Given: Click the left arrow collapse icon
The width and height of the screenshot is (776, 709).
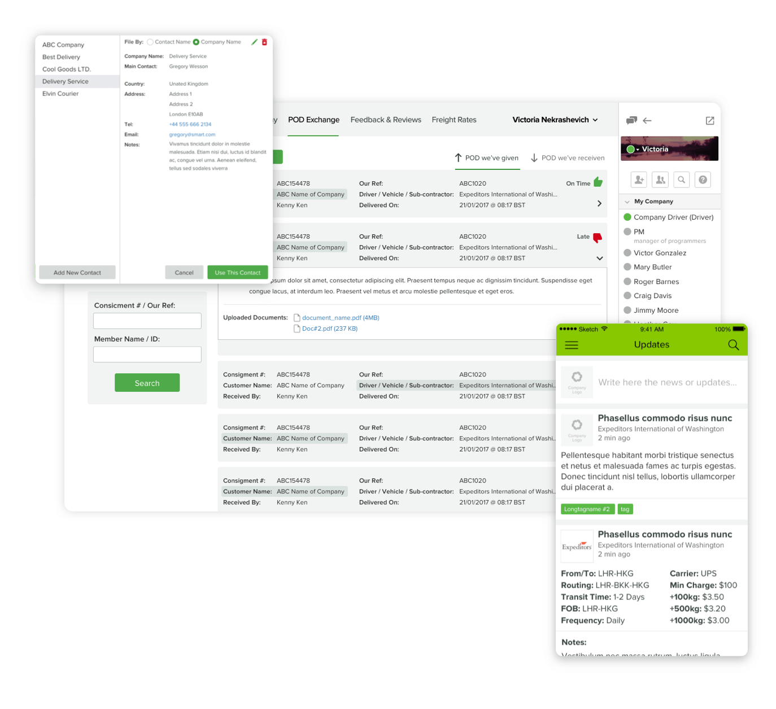Looking at the screenshot, I should 647,121.
